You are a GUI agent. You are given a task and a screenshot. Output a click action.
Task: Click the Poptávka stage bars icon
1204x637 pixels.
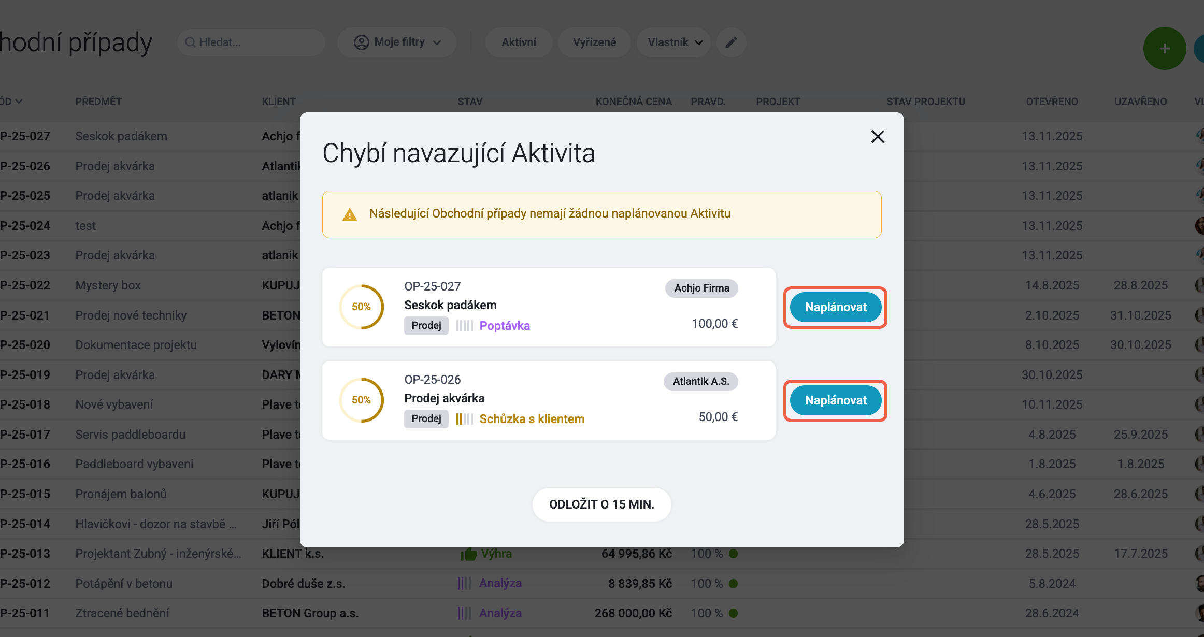click(464, 326)
